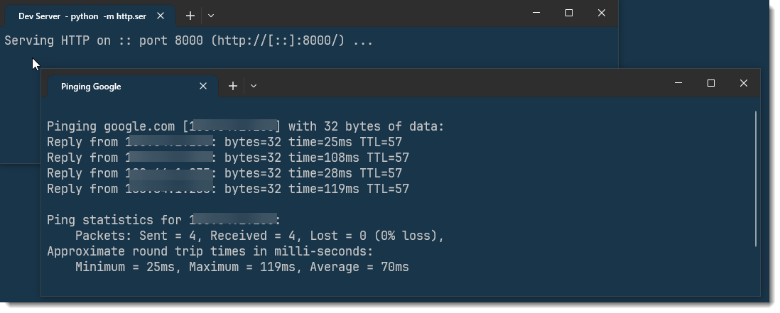Image resolution: width=780 pixels, height=313 pixels.
Task: Maximize the Pinging Google window
Action: tap(710, 83)
